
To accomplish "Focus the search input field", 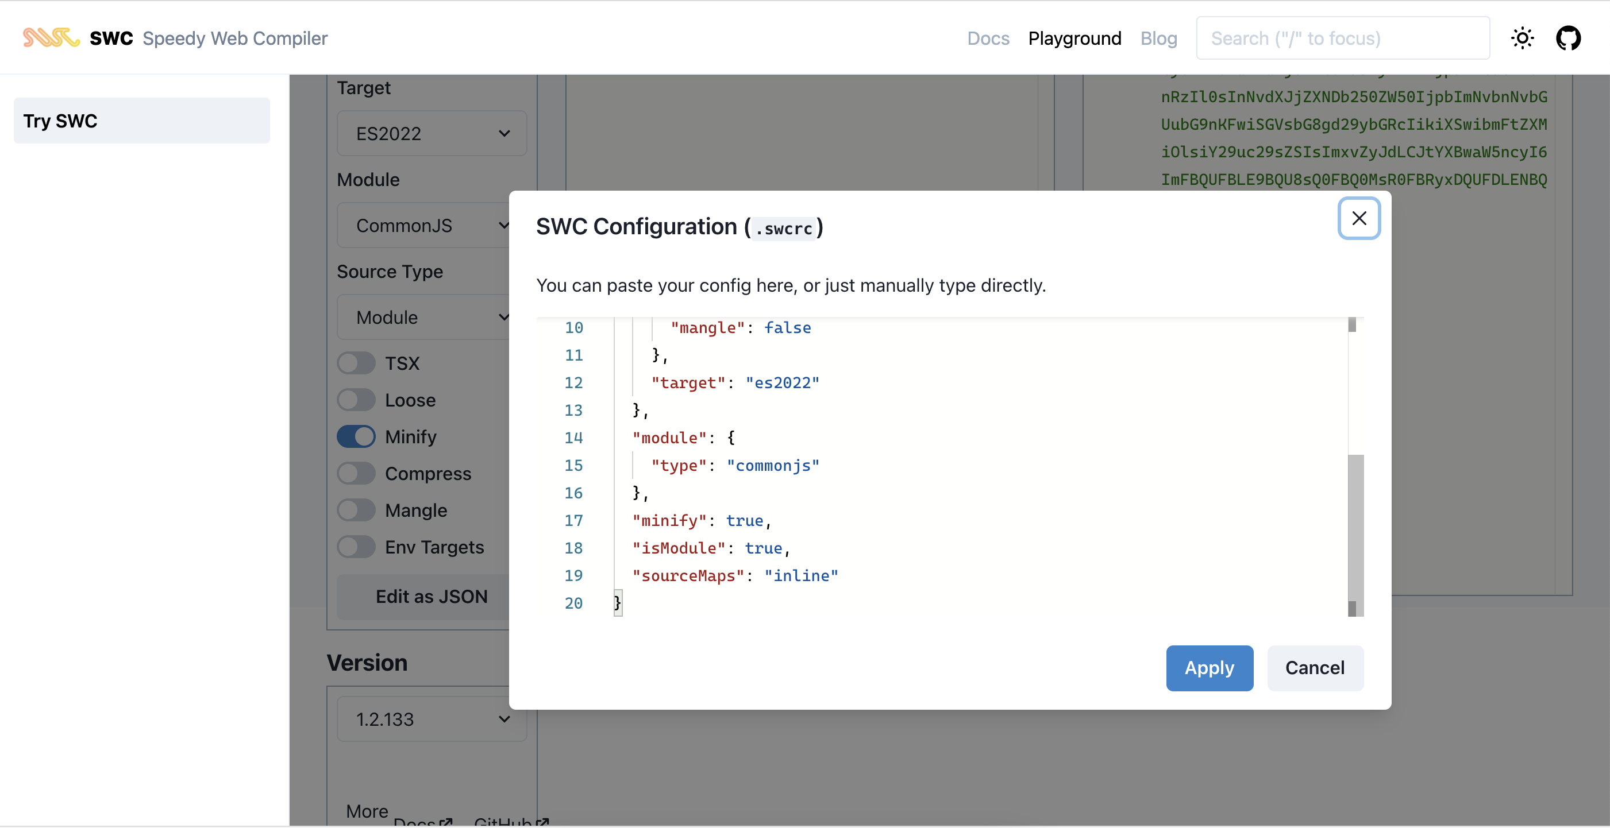I will (1342, 38).
